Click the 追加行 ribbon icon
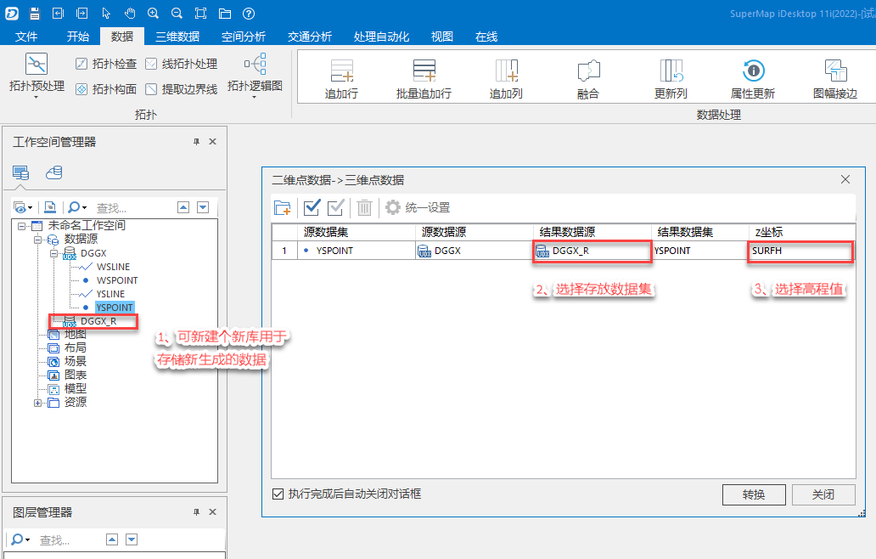The image size is (876, 559). point(342,71)
